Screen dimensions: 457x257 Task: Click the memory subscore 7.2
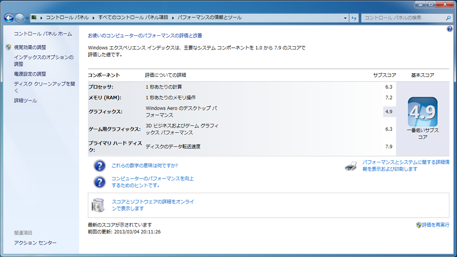click(389, 98)
